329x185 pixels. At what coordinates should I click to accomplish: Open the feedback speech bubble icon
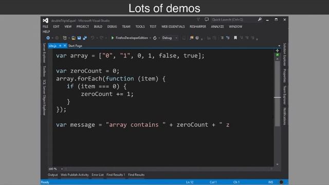click(x=207, y=20)
